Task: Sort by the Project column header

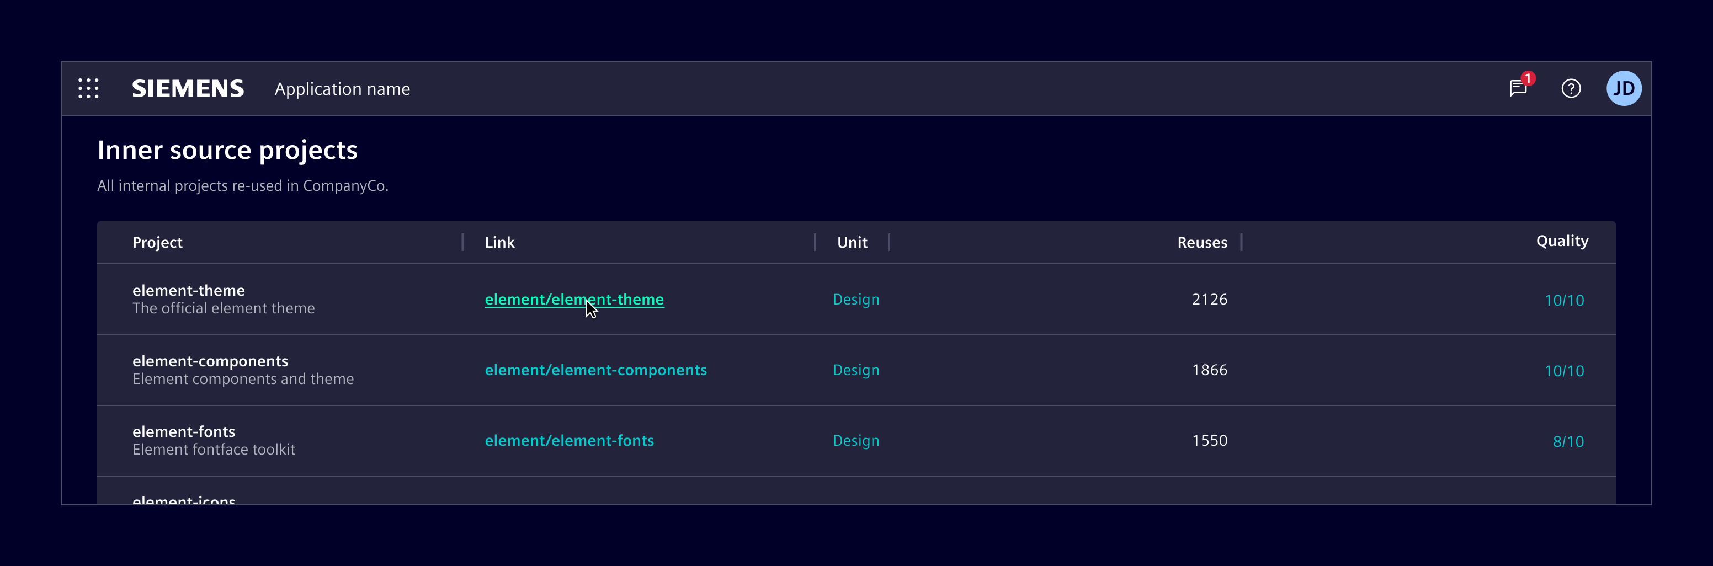Action: [158, 243]
